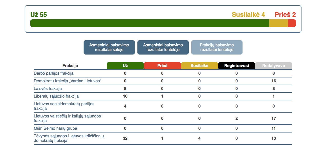Click the yellow Susilaikė column header
Screen dimensions: 322x146
(x=199, y=66)
